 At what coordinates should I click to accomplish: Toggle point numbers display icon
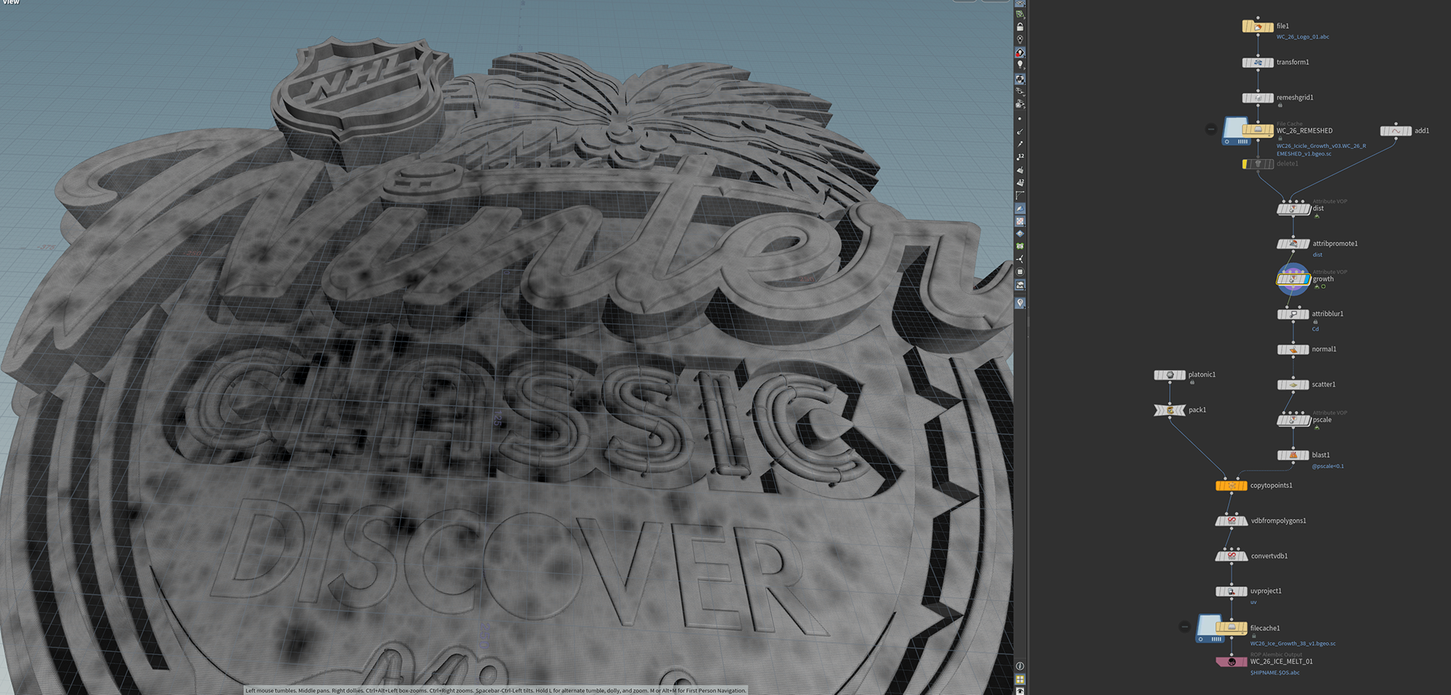point(1019,157)
